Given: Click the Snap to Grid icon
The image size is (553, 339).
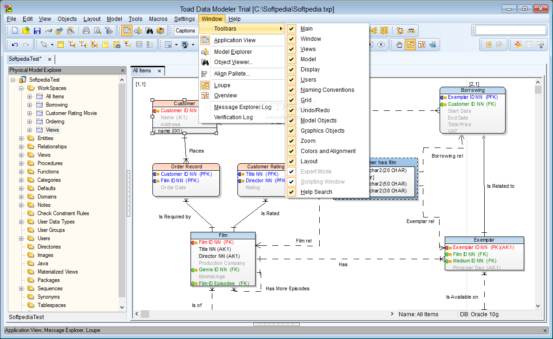Looking at the screenshot, I should [x=518, y=45].
